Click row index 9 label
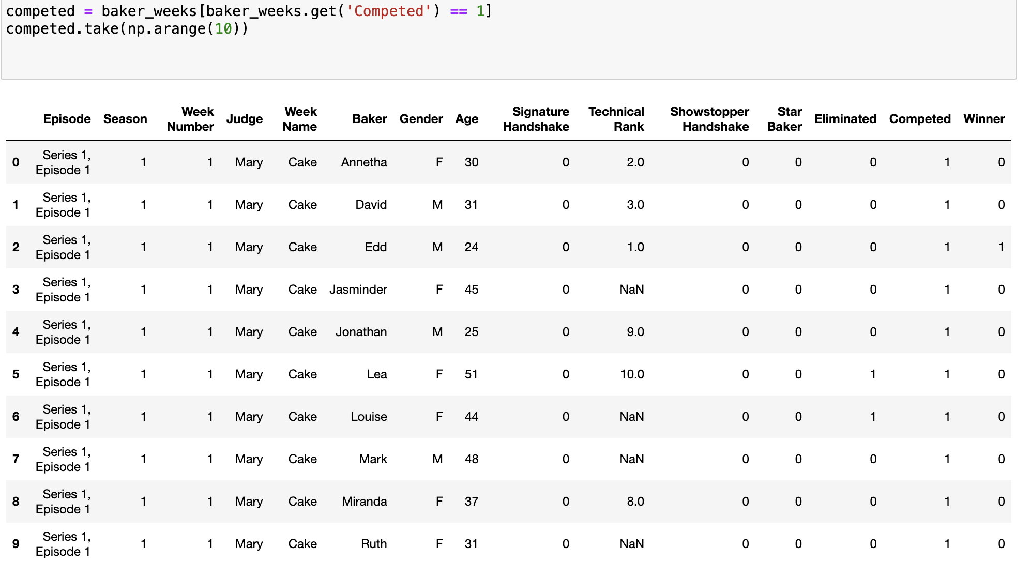This screenshot has width=1031, height=577. [x=16, y=544]
